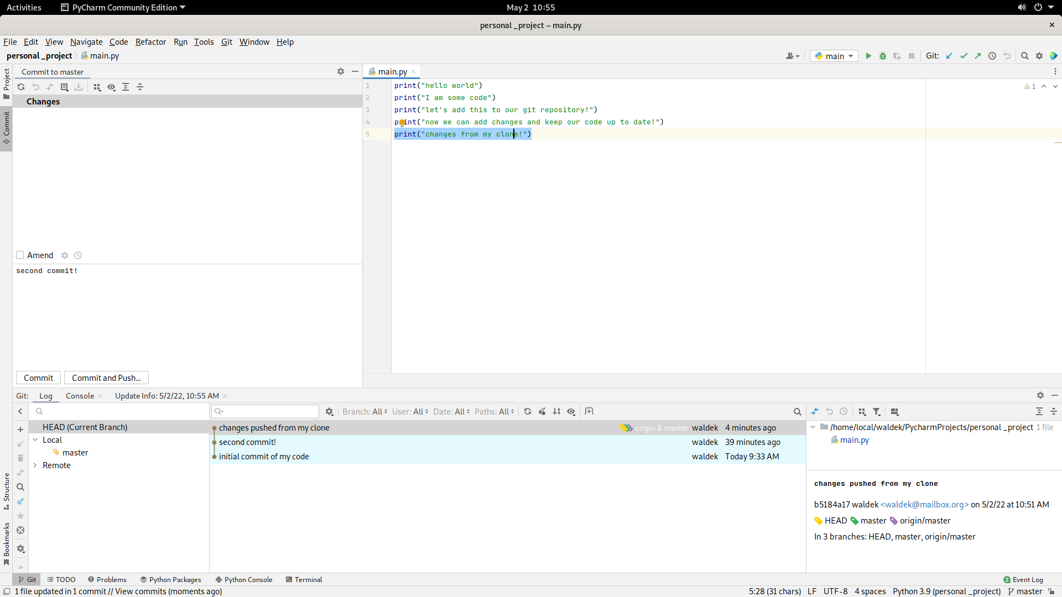Collapse all in Commit toolbar
This screenshot has width=1062, height=597.
point(140,87)
